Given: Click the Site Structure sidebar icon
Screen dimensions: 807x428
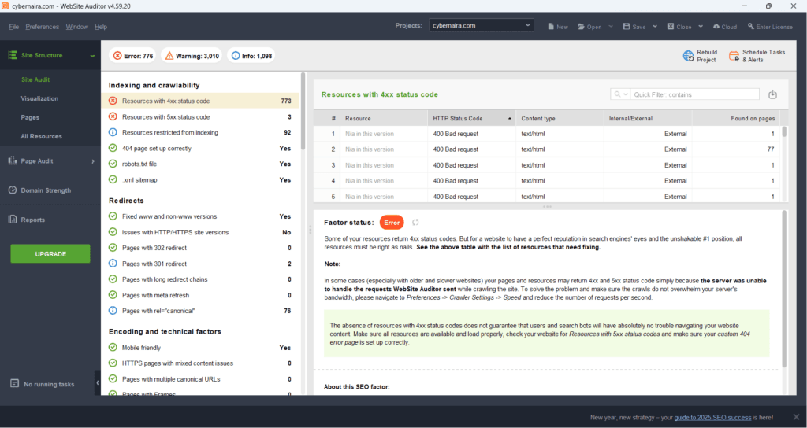Looking at the screenshot, I should [13, 55].
